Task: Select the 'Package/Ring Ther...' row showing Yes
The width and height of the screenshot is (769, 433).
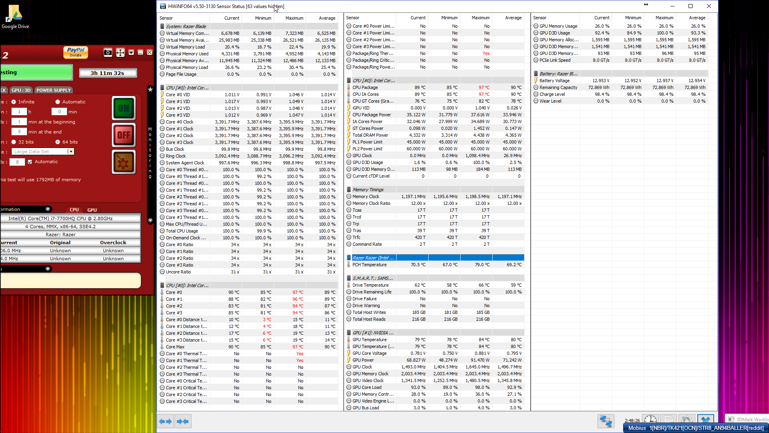Action: tap(435, 53)
